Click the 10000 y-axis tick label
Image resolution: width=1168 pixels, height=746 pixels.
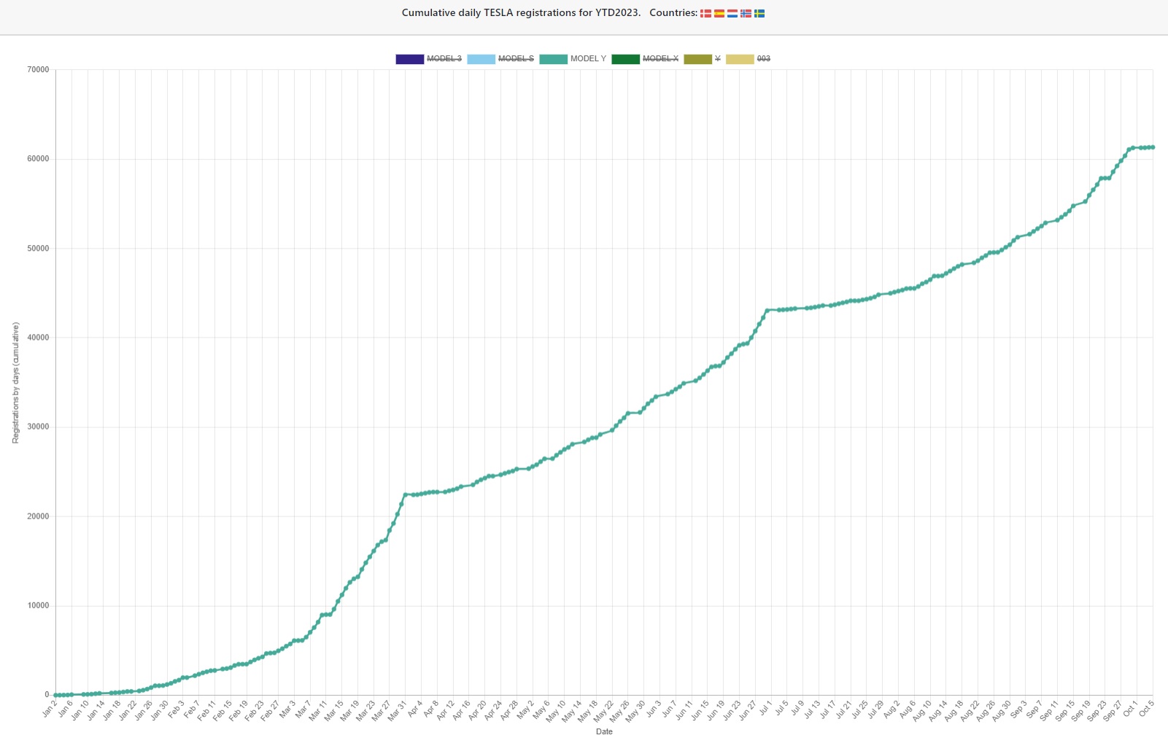[x=38, y=606]
